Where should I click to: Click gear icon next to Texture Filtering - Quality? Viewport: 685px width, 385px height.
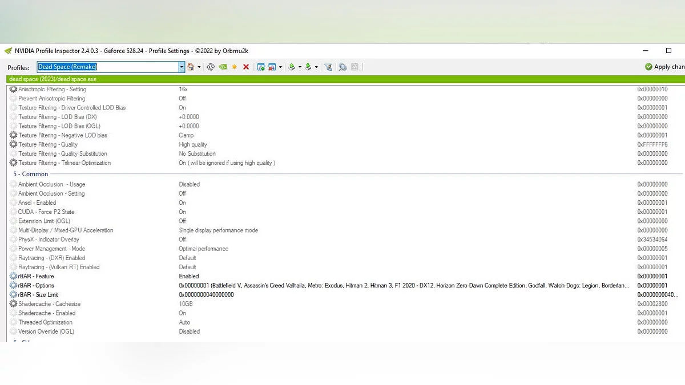[x=13, y=144]
